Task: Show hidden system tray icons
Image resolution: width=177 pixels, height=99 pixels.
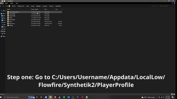Action: coord(157,97)
